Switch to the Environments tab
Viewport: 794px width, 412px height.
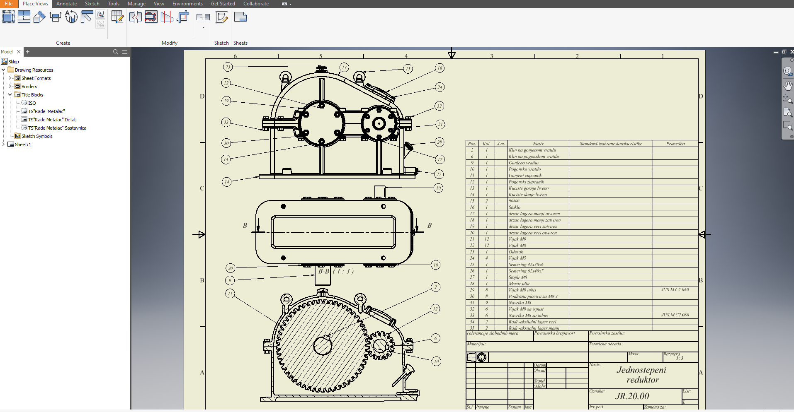pyautogui.click(x=187, y=4)
